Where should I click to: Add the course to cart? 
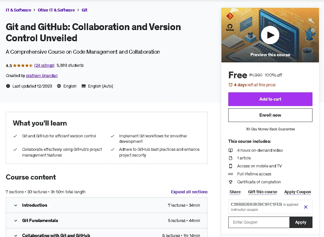tap(270, 99)
